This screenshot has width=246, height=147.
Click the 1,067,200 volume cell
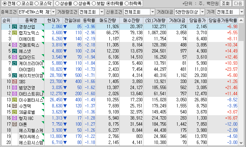(157, 33)
